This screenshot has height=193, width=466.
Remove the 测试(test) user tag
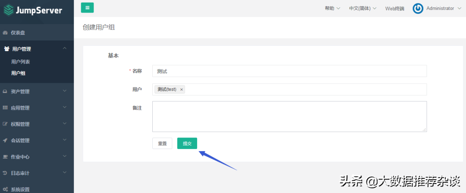tap(182, 90)
